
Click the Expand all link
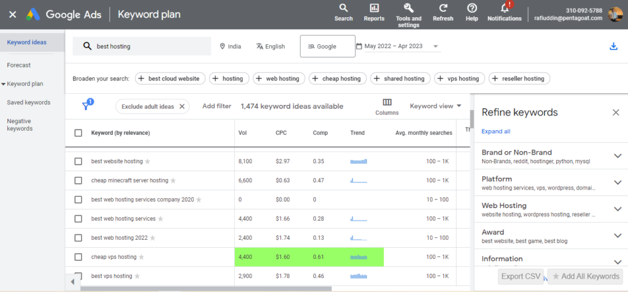[496, 131]
